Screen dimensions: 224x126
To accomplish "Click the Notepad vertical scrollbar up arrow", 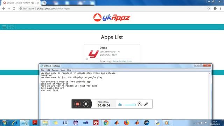I will coord(209,73).
